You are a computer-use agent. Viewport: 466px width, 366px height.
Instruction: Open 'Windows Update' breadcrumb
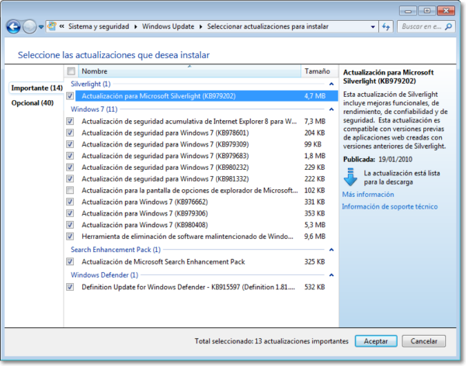click(x=168, y=26)
